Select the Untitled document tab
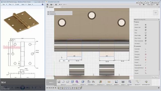Screen dimensions: 161x91 (x=54, y=7)
